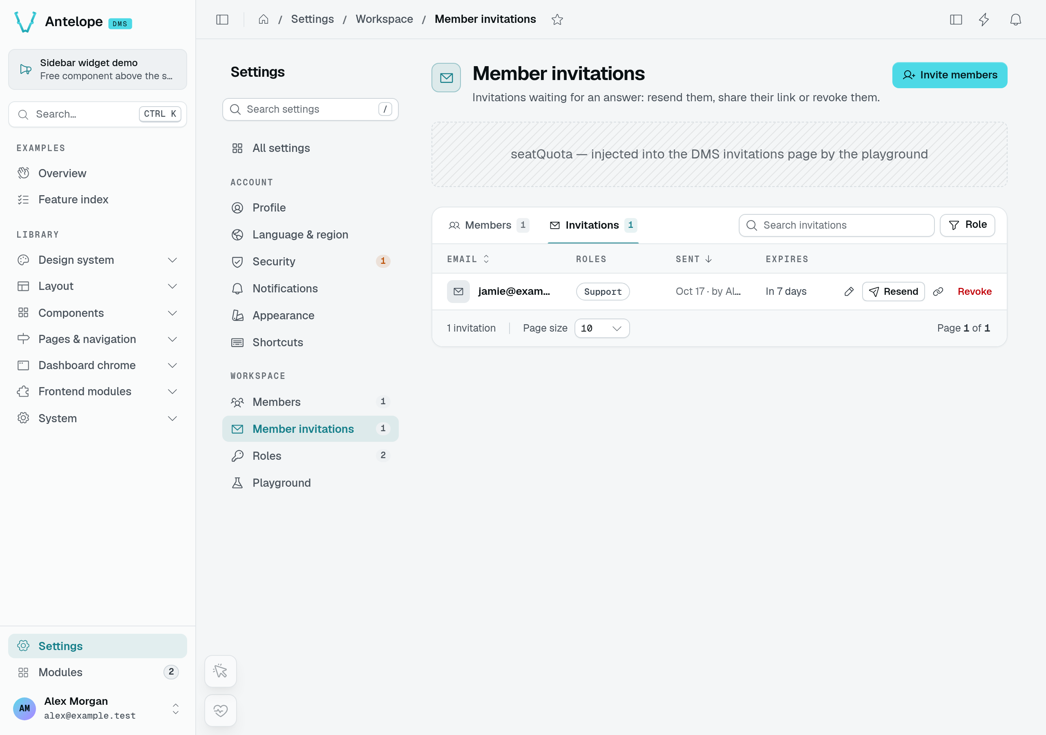Expand the Components section

click(x=98, y=313)
